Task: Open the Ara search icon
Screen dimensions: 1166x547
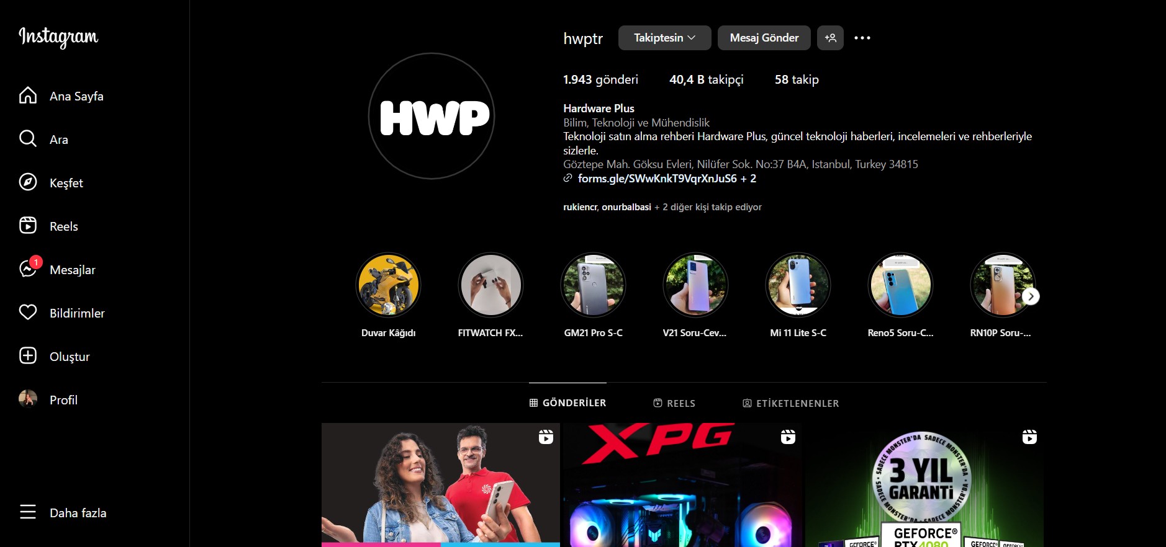Action: tap(28, 138)
